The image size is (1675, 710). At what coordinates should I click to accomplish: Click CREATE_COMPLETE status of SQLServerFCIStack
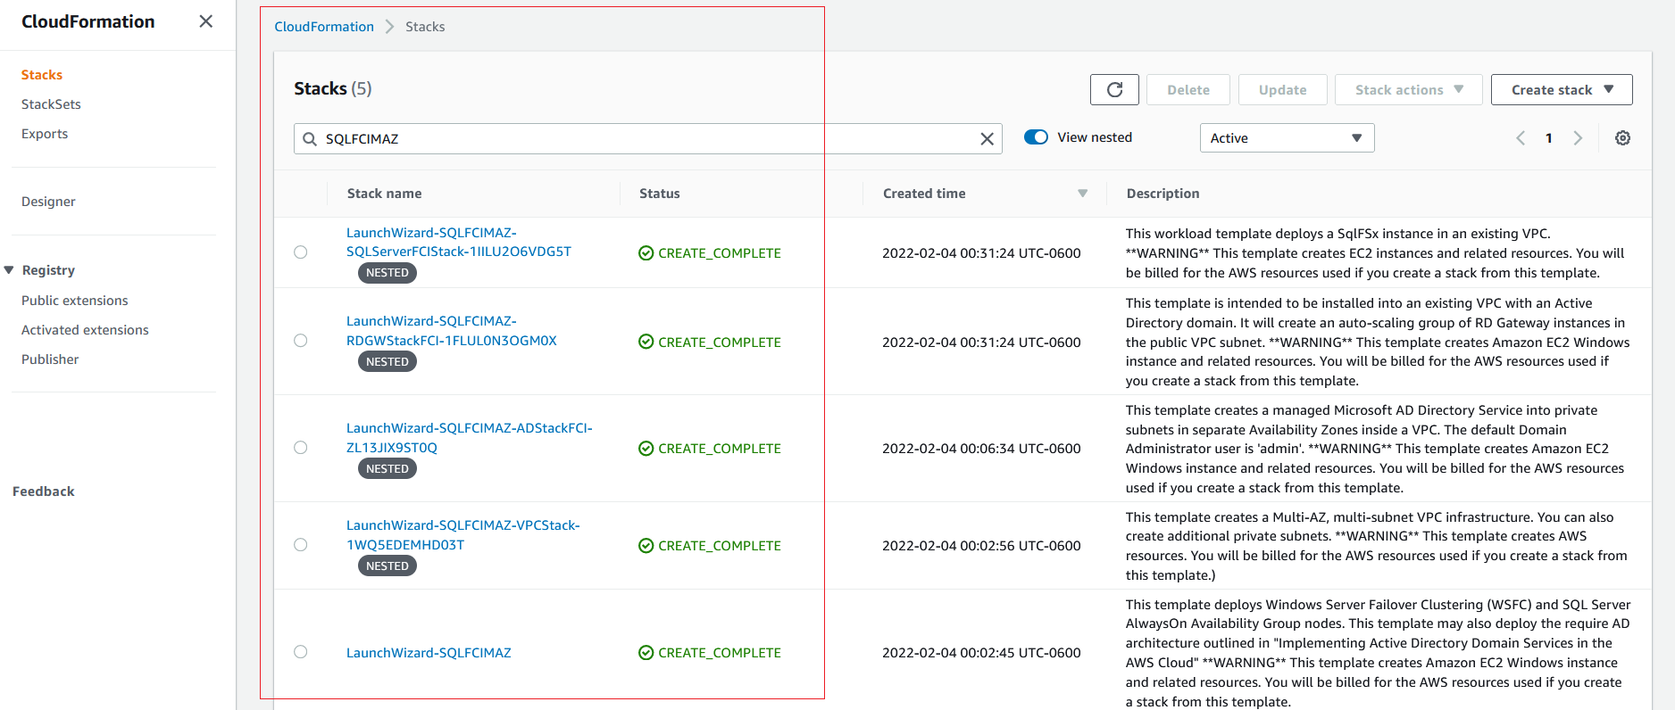[710, 253]
